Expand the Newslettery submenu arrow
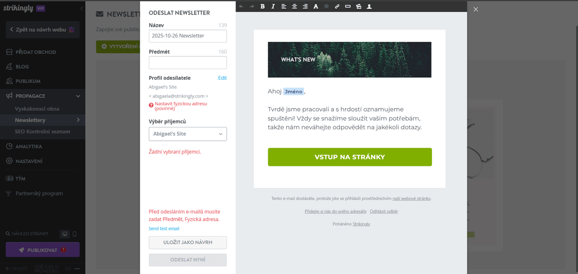The image size is (578, 274). [78, 120]
